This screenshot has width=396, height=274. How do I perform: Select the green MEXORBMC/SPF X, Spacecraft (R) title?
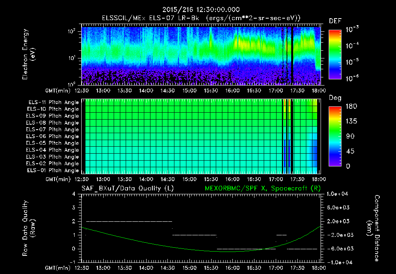pyautogui.click(x=263, y=188)
